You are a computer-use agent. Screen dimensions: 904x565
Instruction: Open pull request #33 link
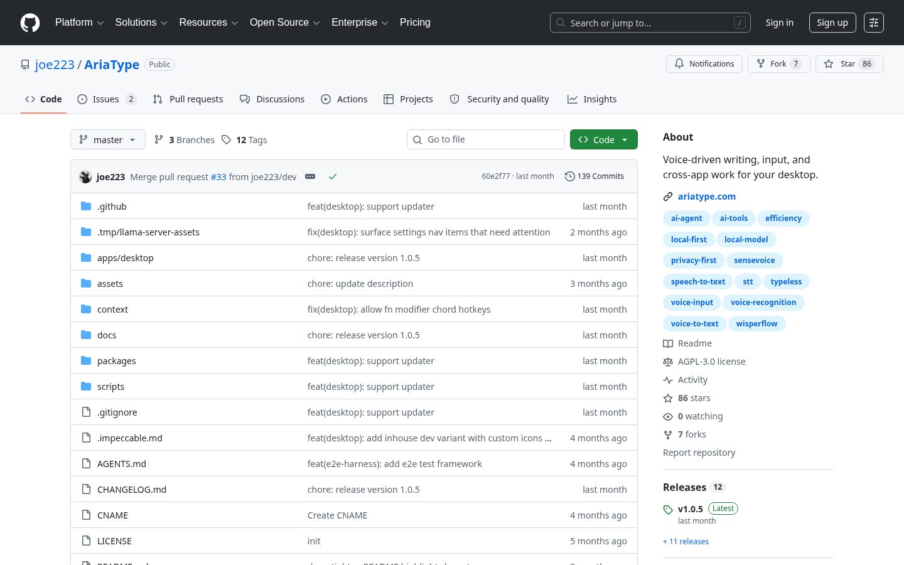point(218,177)
